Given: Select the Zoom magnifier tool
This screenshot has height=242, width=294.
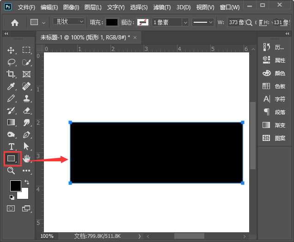Looking at the screenshot, I should pos(11,171).
